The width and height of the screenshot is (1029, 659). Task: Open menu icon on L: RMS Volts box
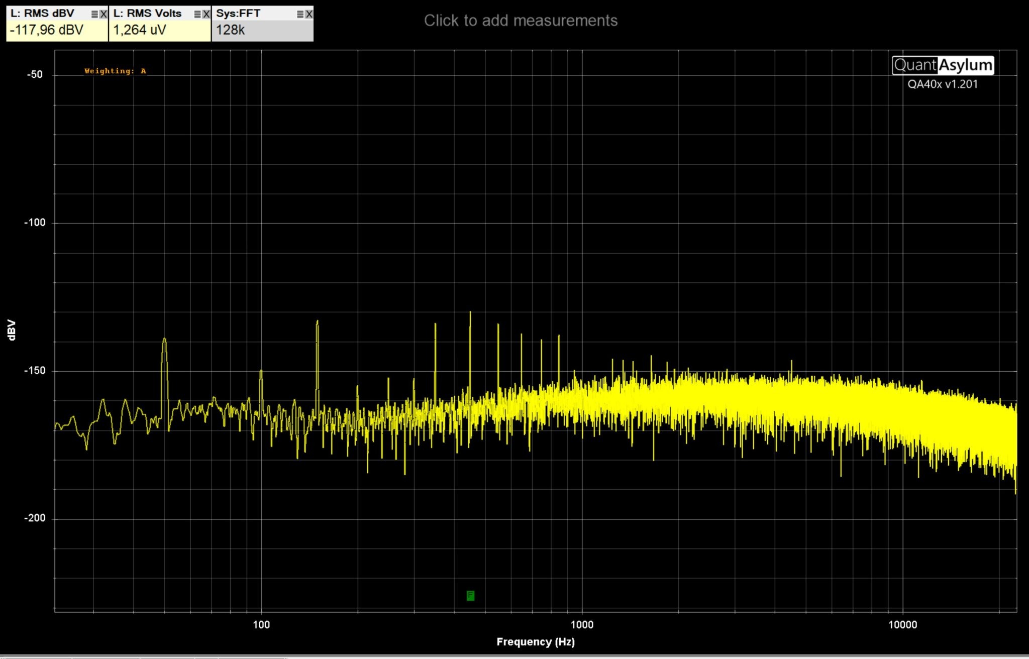coord(197,14)
